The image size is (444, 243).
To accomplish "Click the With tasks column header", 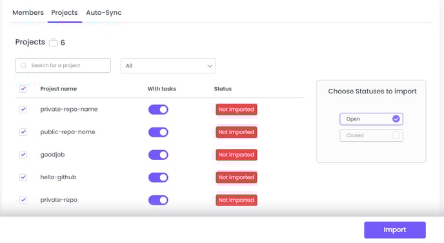I will point(162,89).
